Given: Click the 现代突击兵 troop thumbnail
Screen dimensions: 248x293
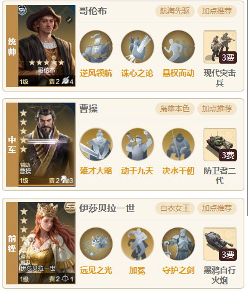Looking at the screenshot, I should (x=220, y=47).
